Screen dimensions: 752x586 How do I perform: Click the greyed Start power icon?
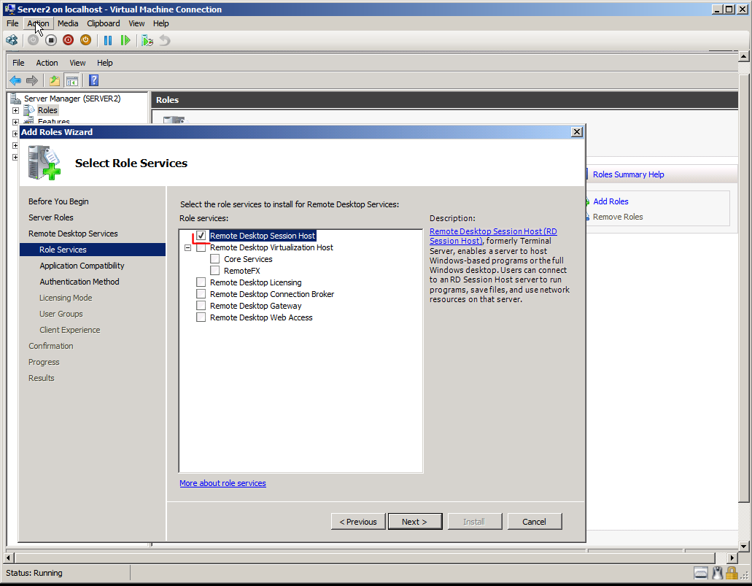coord(33,40)
